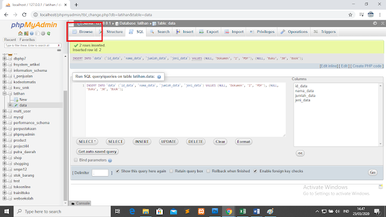This screenshot has width=386, height=217.
Task: Clear the database filter with X
Action: 59,46
